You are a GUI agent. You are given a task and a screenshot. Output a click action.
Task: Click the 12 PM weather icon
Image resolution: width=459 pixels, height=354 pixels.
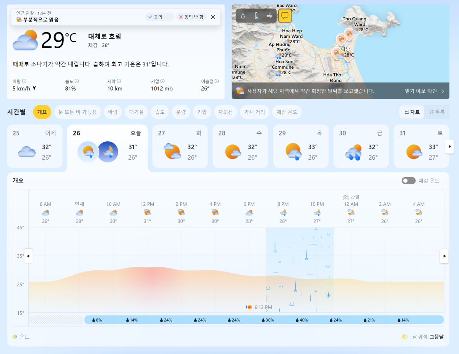(x=147, y=212)
